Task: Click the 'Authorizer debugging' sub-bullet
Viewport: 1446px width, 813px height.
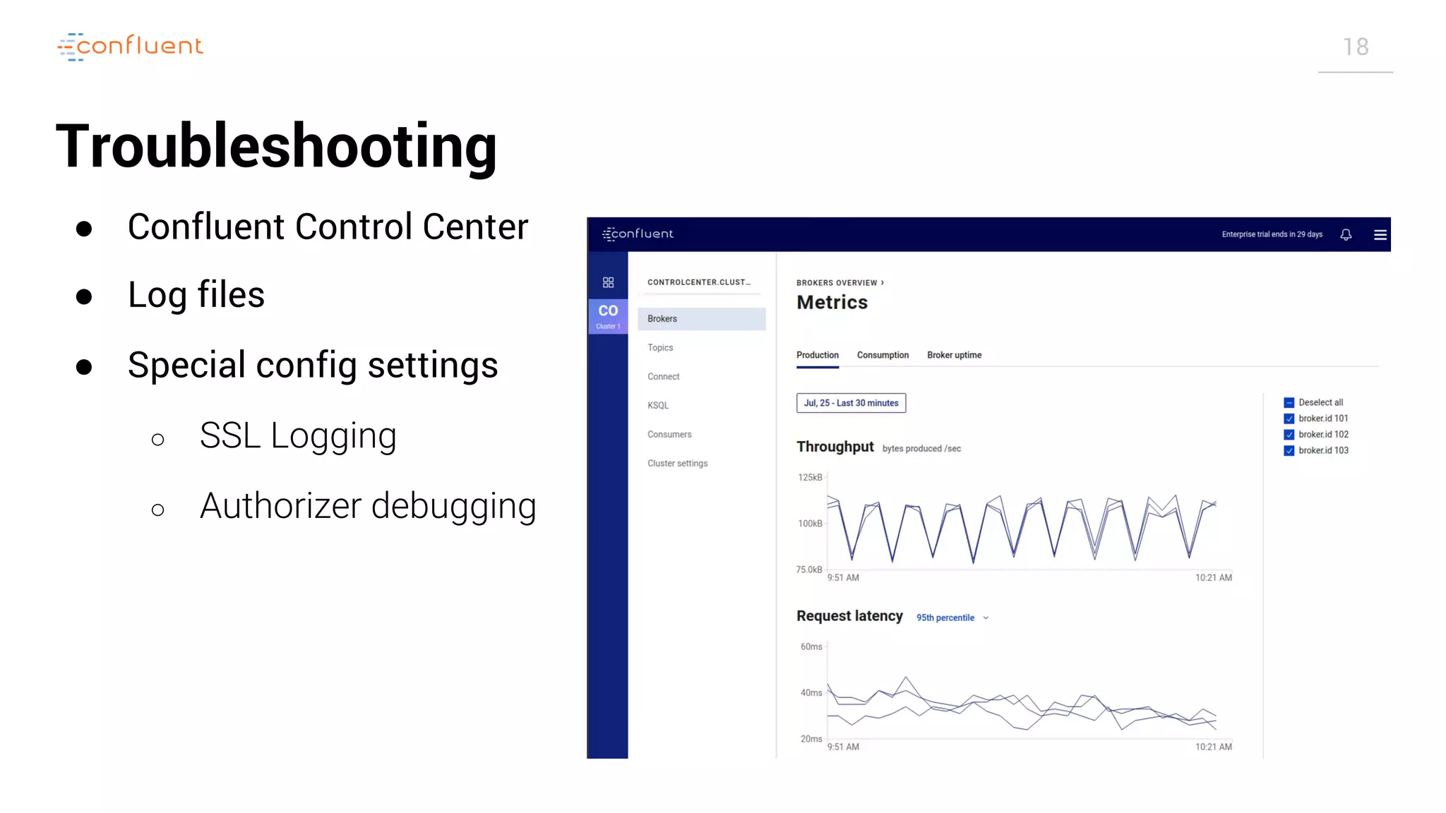Action: [x=368, y=506]
